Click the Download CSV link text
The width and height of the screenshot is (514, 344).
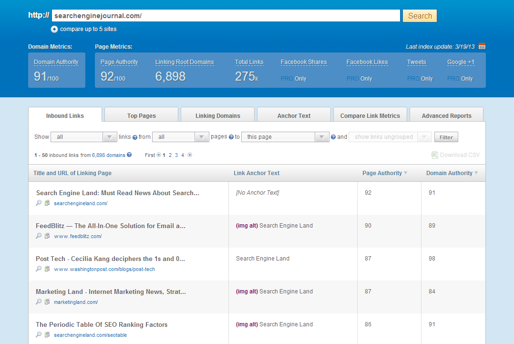[460, 155]
